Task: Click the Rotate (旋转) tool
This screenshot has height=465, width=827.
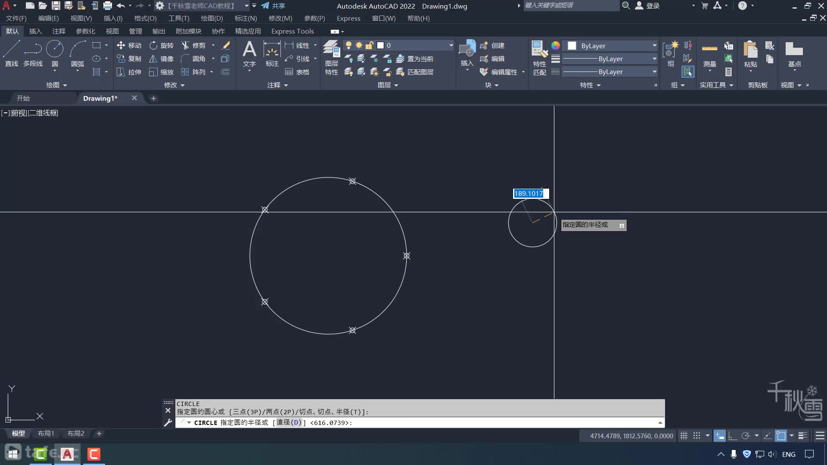Action: click(162, 45)
